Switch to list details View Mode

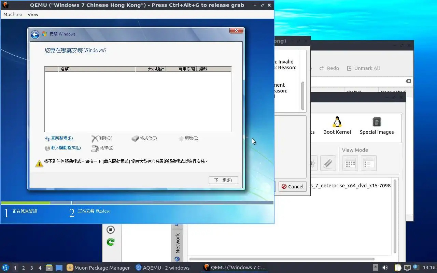(368, 163)
